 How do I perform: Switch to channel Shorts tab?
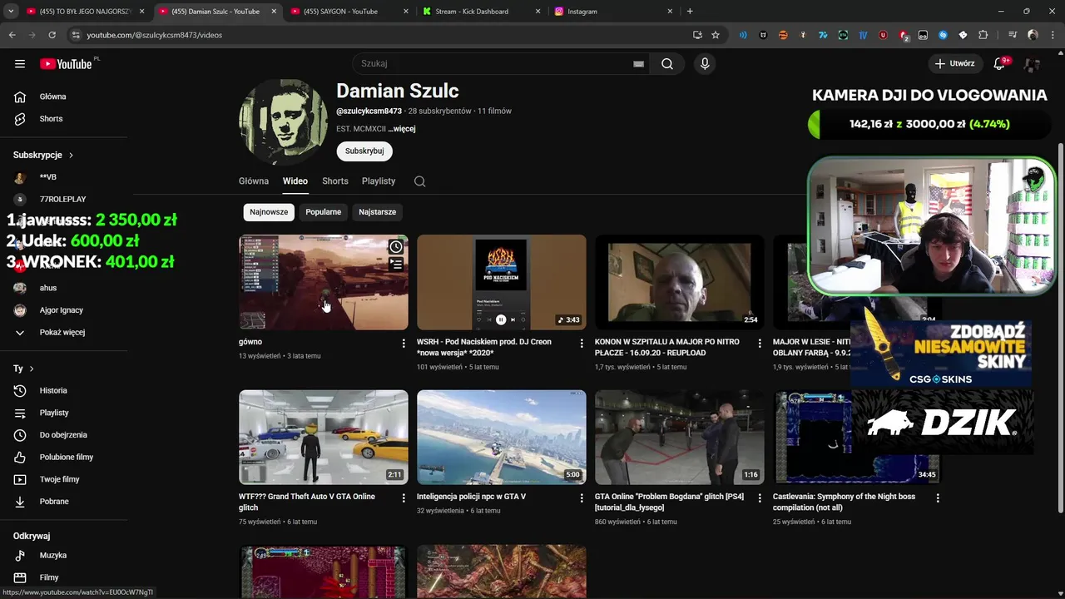point(335,181)
